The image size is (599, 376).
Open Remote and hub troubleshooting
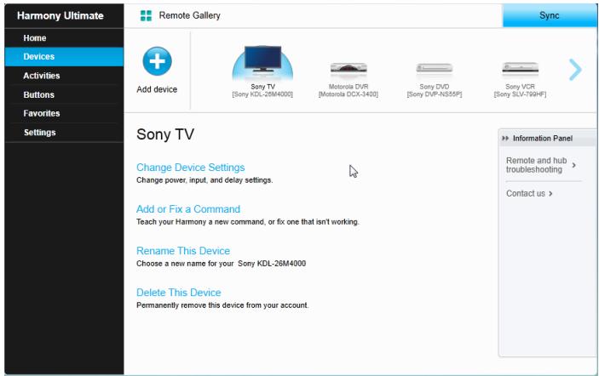point(540,165)
